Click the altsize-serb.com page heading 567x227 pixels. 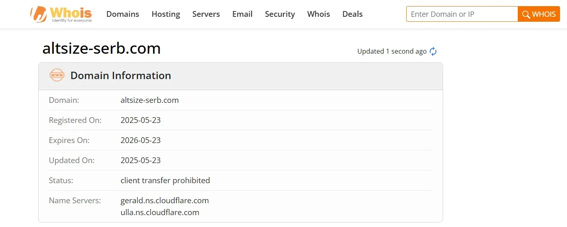coord(101,48)
